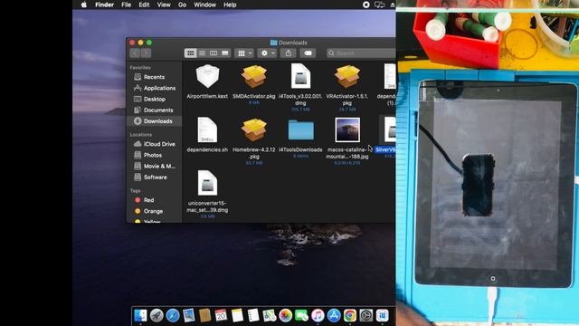Viewport: 579px width, 326px height.
Task: Click the Share toolbar button
Action: 288,53
